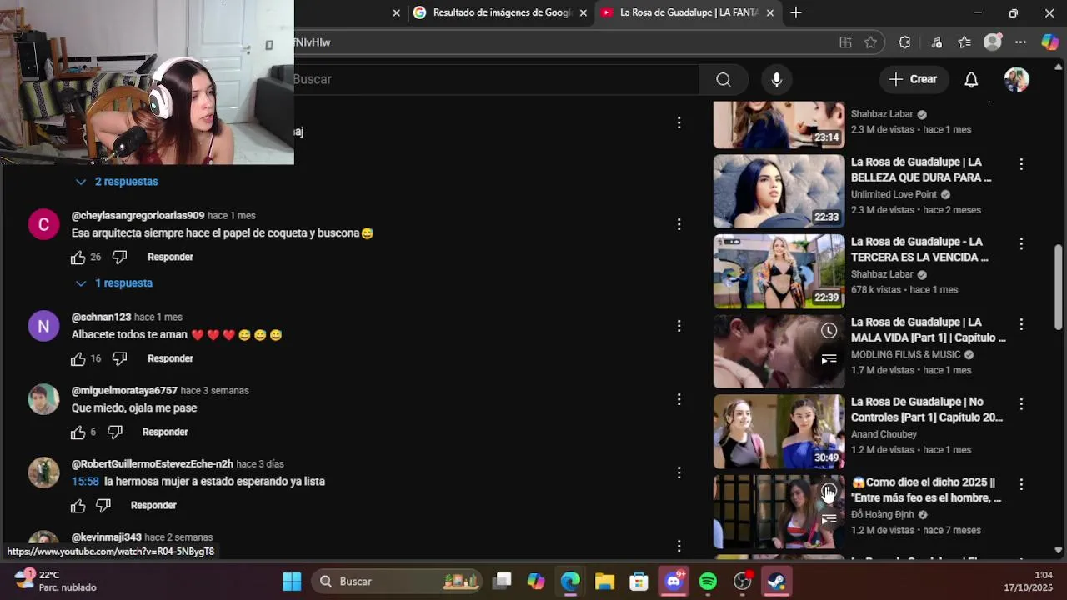Click 'Responder' under 'Que miedo, ojala me pase'

coord(165,432)
